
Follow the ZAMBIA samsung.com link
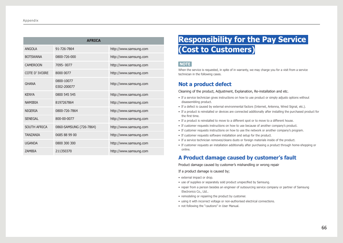point(129,151)
